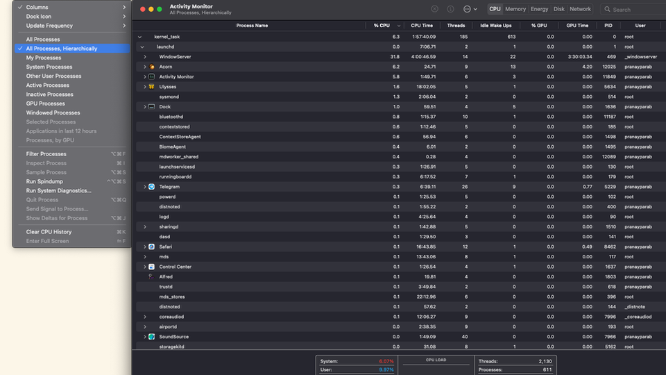Image resolution: width=666 pixels, height=375 pixels.
Task: Open the Columns submenu
Action: [71, 7]
